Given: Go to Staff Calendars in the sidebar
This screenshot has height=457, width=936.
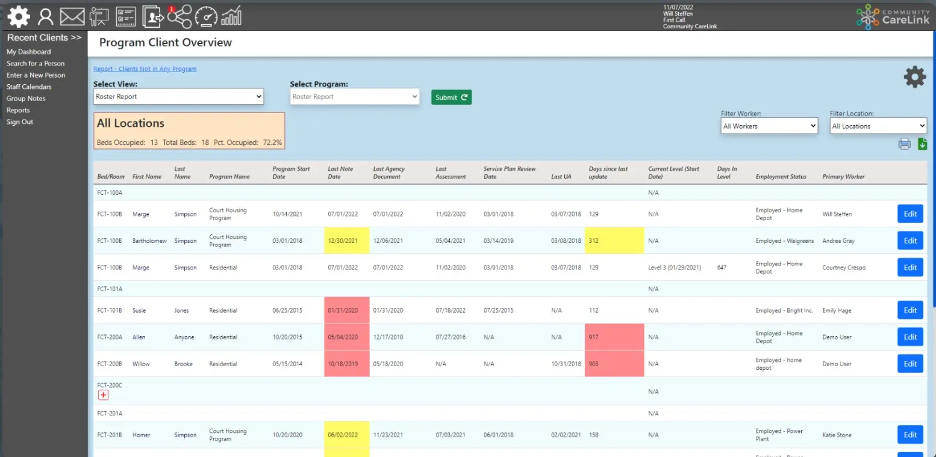Looking at the screenshot, I should point(30,87).
